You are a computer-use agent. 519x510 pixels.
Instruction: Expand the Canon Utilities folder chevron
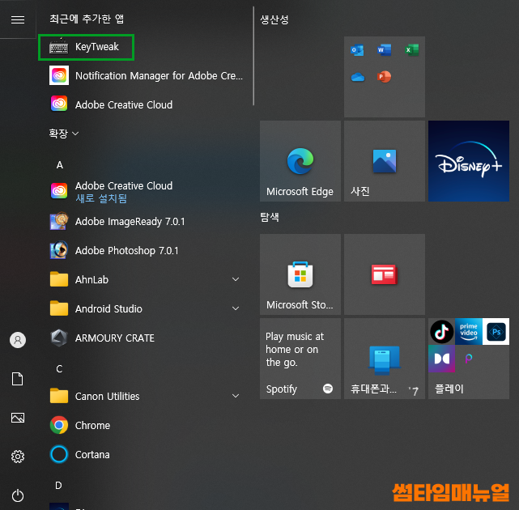pyautogui.click(x=236, y=396)
